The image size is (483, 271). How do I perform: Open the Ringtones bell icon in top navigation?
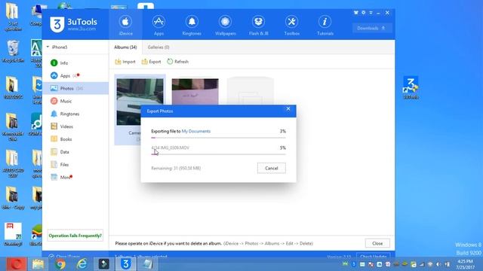tap(192, 22)
